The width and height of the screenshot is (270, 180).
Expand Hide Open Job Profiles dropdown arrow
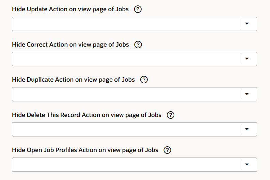[x=247, y=165]
